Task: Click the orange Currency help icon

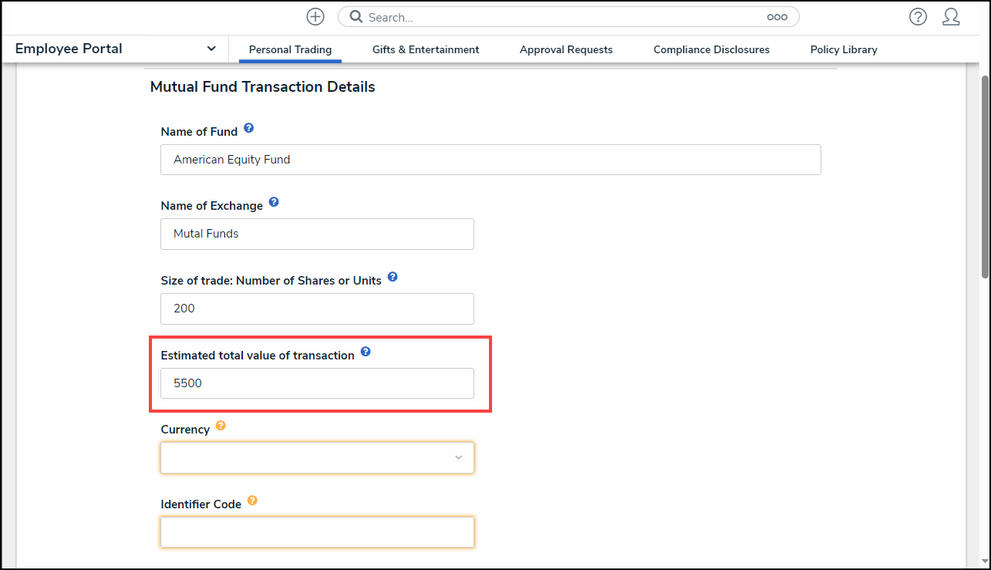Action: point(221,426)
